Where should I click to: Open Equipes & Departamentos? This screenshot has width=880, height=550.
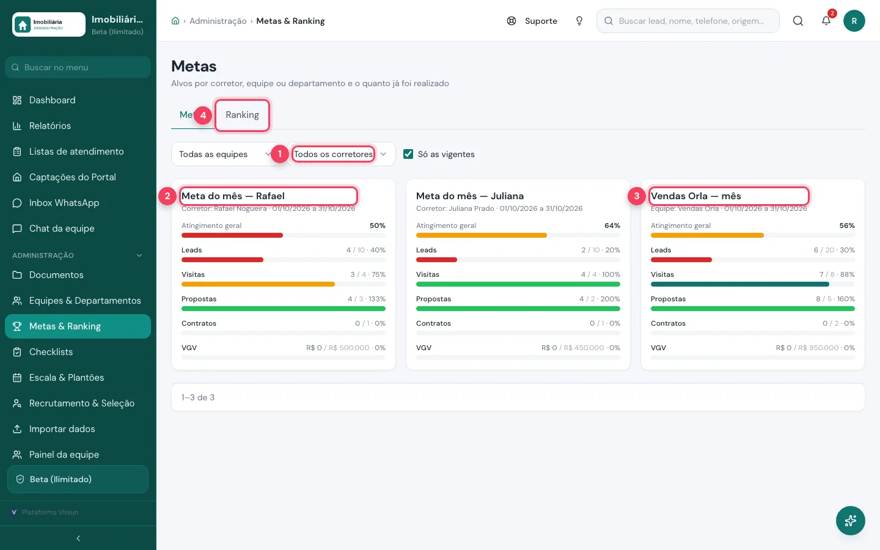pos(78,301)
